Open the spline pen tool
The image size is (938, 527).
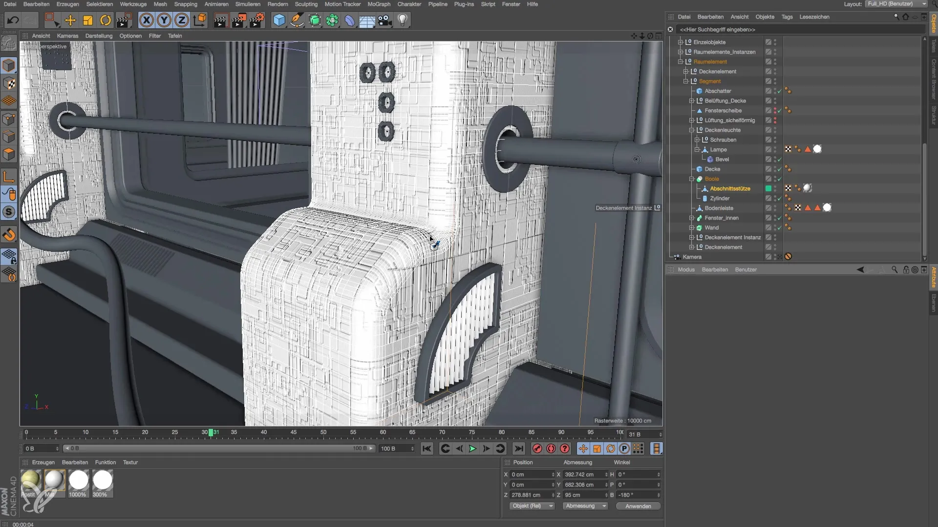[297, 20]
